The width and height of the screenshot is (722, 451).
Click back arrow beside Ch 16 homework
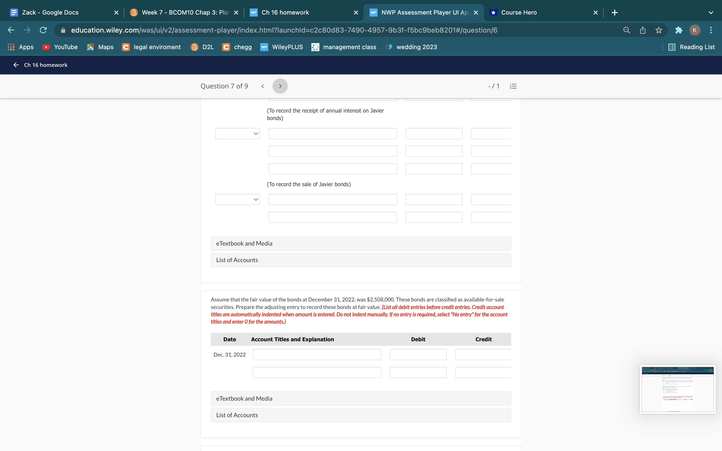point(16,65)
